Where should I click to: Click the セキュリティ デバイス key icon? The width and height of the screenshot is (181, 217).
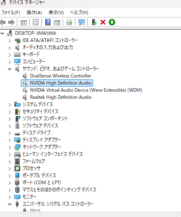(x=17, y=111)
